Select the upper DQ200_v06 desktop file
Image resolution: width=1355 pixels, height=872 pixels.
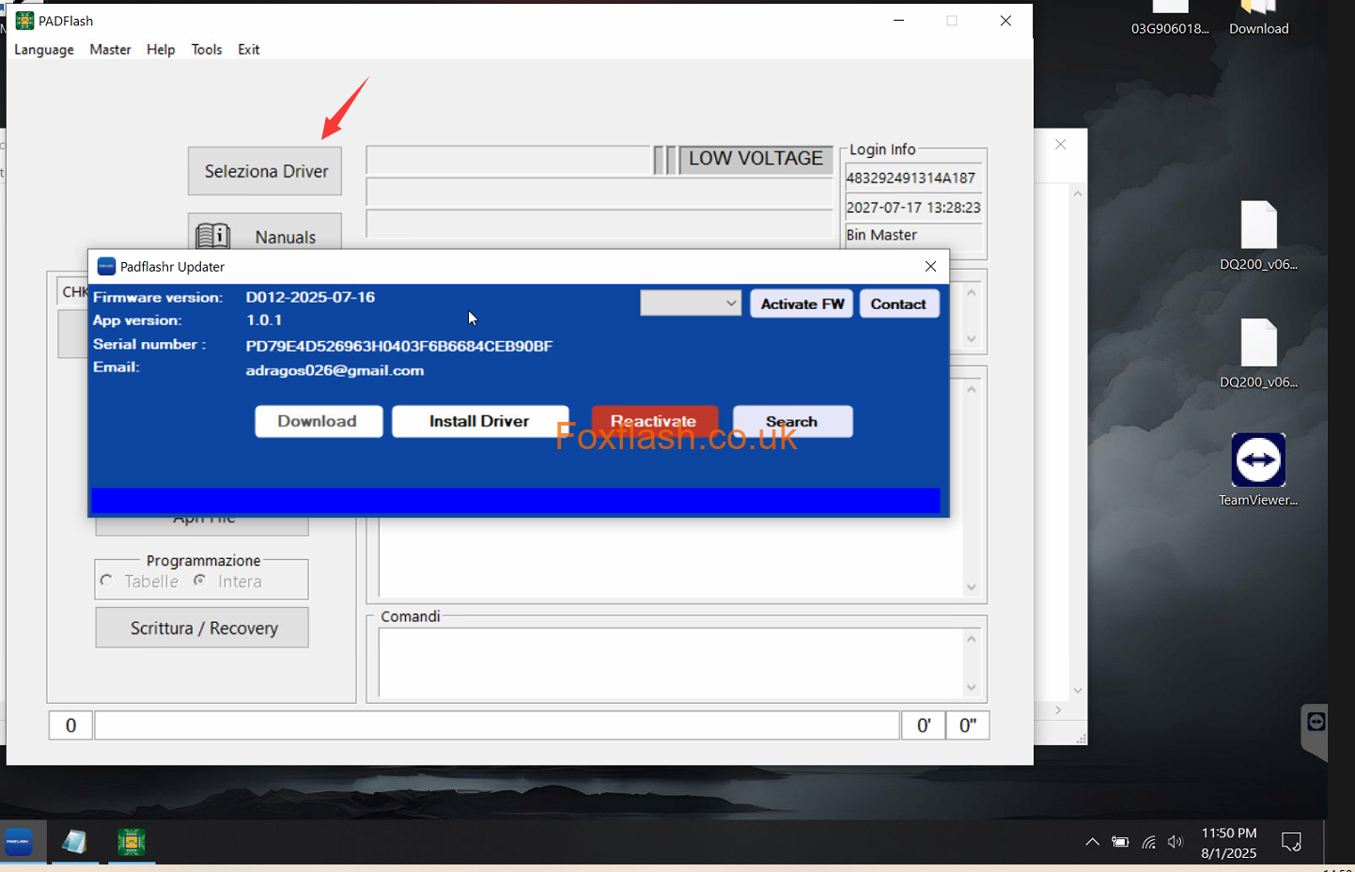point(1258,236)
